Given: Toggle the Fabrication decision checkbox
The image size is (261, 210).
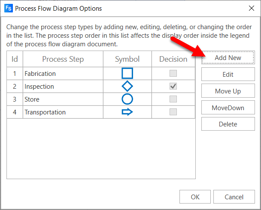Looking at the screenshot, I should click(173, 73).
